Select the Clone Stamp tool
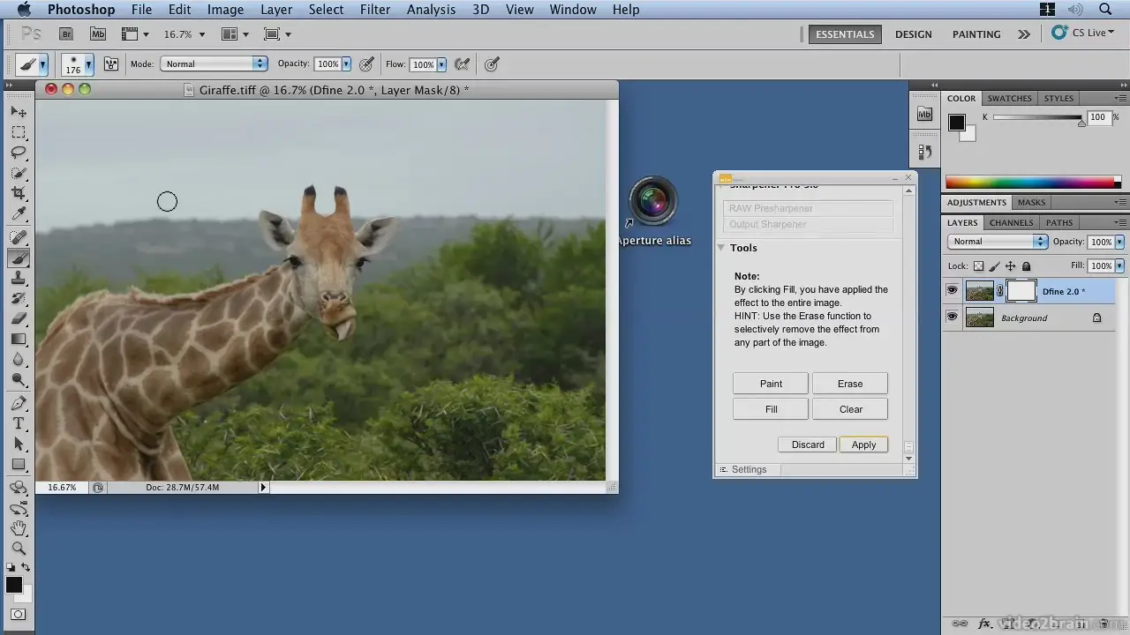This screenshot has width=1130, height=635. tap(19, 278)
